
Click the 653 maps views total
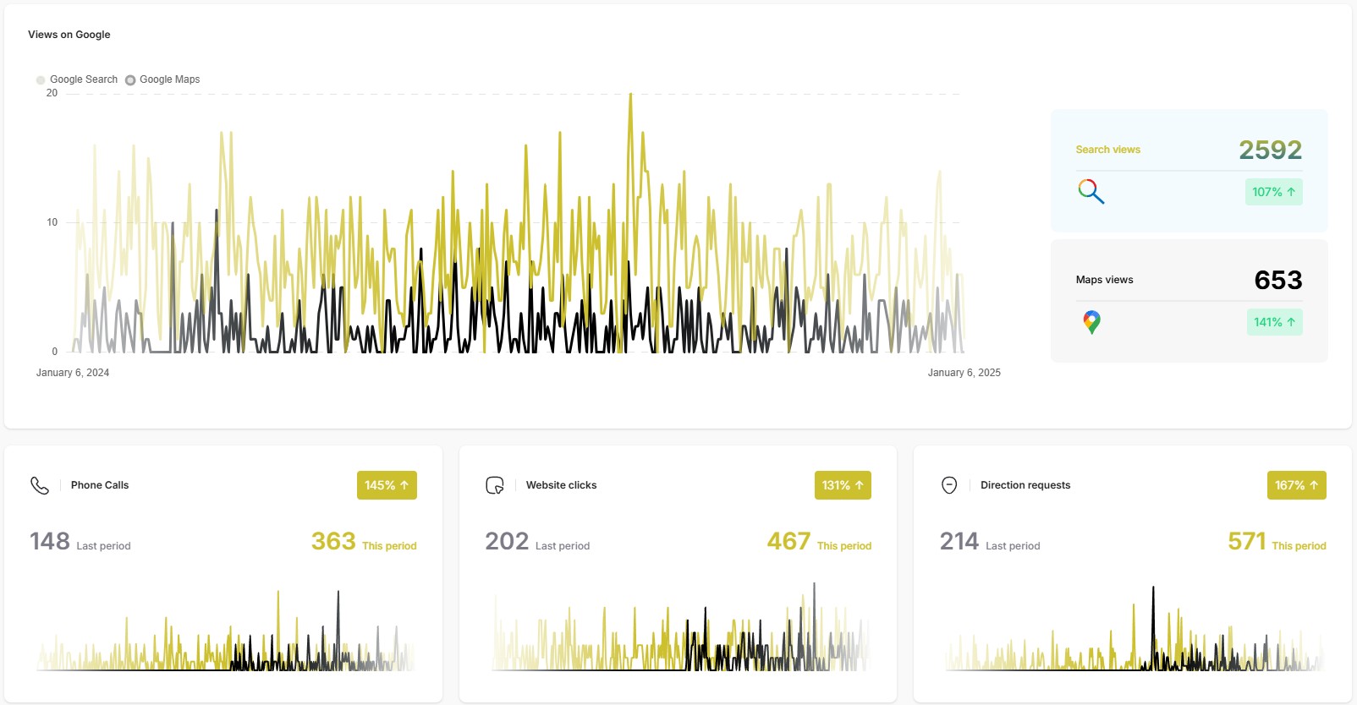pos(1277,280)
